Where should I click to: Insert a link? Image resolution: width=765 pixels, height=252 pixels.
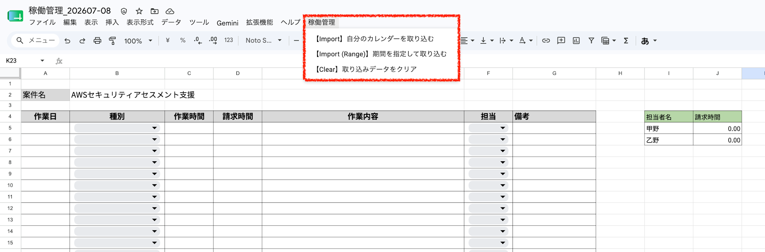point(546,40)
